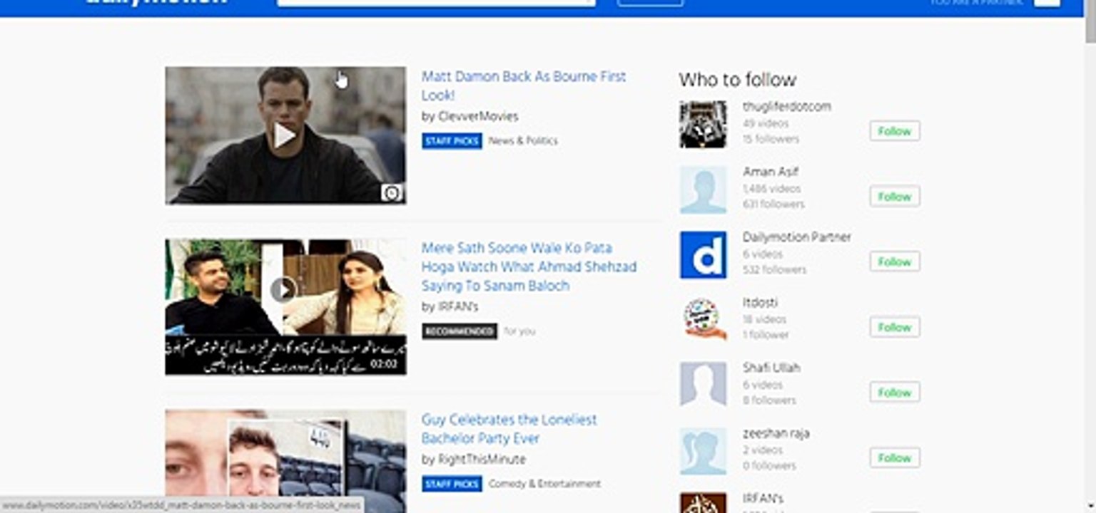Open thugliferdotcom avatar image
The height and width of the screenshot is (513, 1096).
pos(703,124)
